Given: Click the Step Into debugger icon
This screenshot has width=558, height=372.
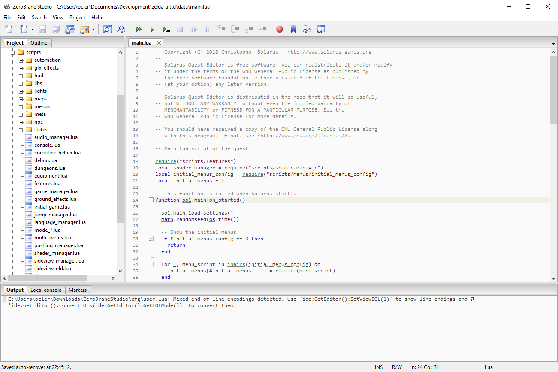Looking at the screenshot, I should pyautogui.click(x=221, y=29).
